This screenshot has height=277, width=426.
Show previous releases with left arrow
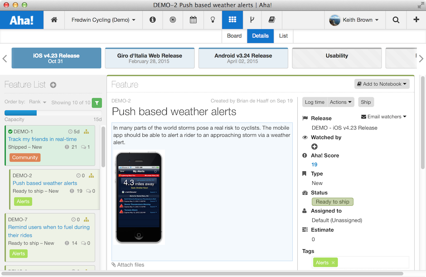point(5,58)
